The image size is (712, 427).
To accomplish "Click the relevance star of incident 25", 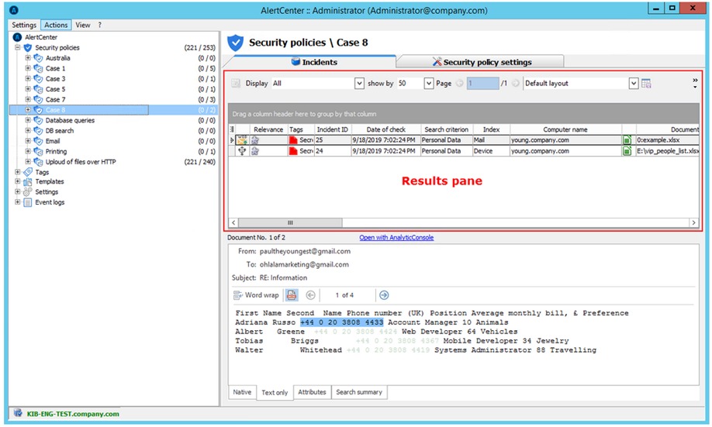I will tap(255, 140).
